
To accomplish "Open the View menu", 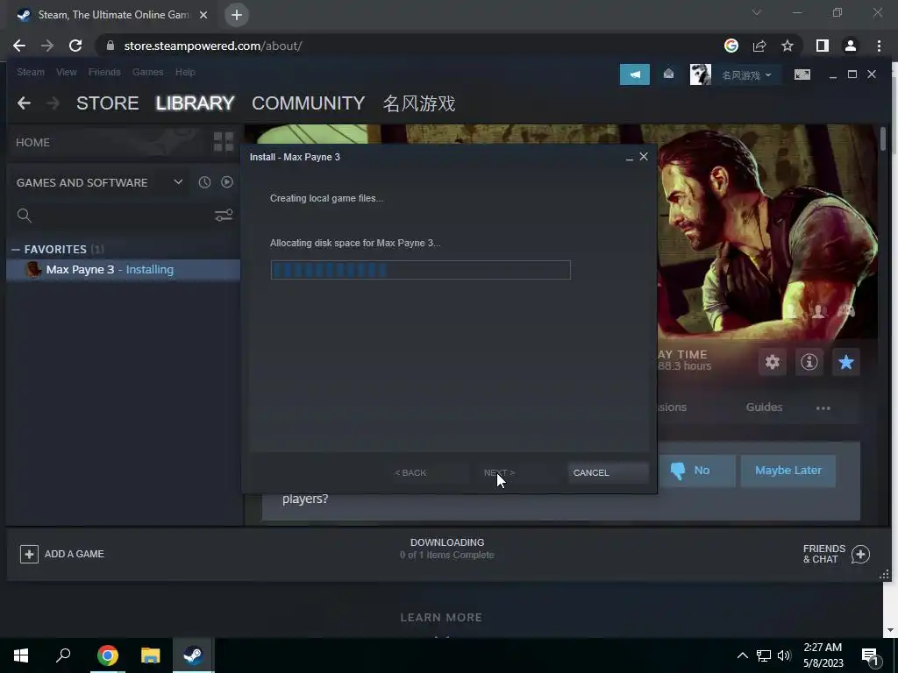I will (x=67, y=72).
